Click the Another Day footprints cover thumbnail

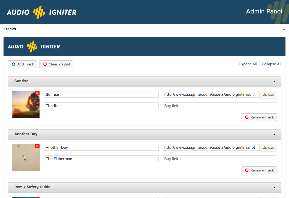pyautogui.click(x=26, y=157)
